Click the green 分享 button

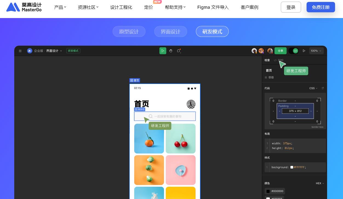(281, 51)
